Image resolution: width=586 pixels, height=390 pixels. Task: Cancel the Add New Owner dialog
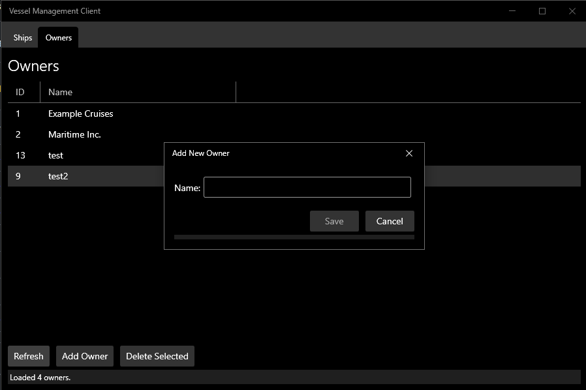point(390,221)
